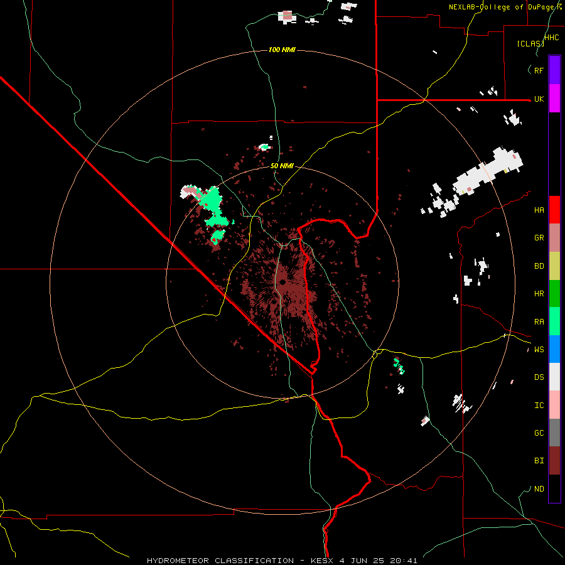
Task: Select the GC gray legend swatch
Action: click(554, 433)
